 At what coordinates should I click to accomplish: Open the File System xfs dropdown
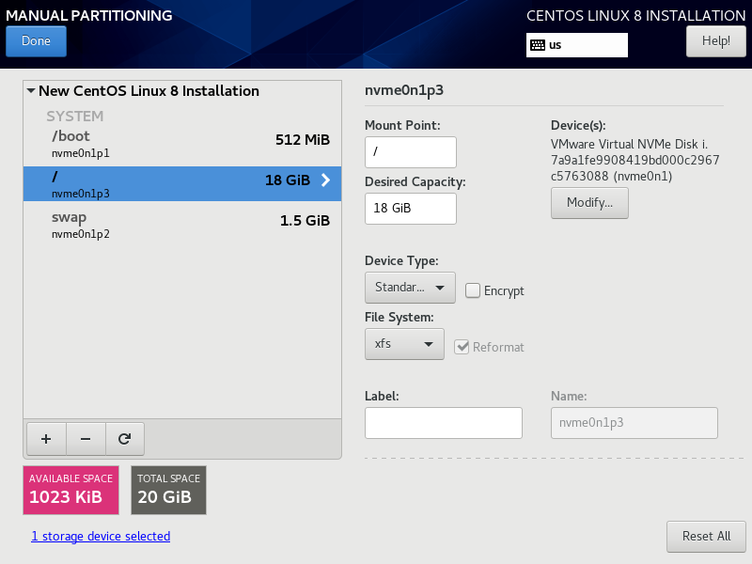(404, 344)
